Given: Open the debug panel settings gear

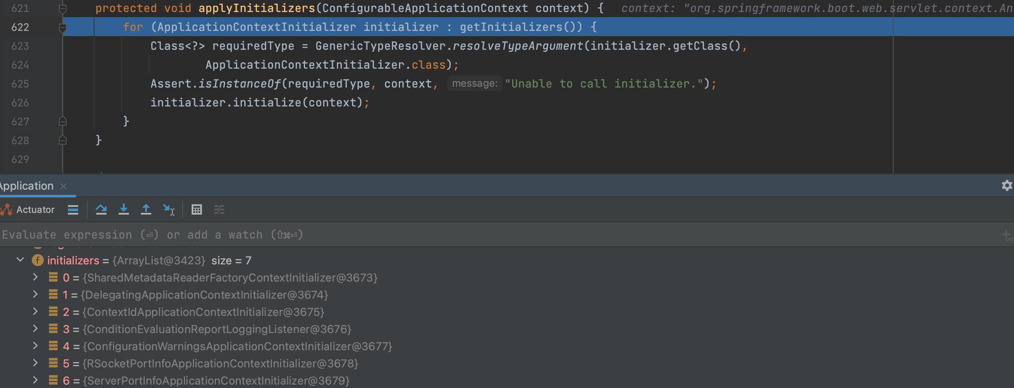Looking at the screenshot, I should (x=1007, y=185).
